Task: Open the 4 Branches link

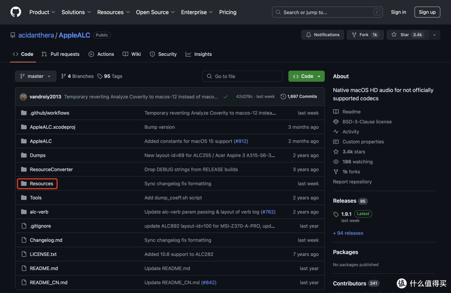Action: coord(77,76)
